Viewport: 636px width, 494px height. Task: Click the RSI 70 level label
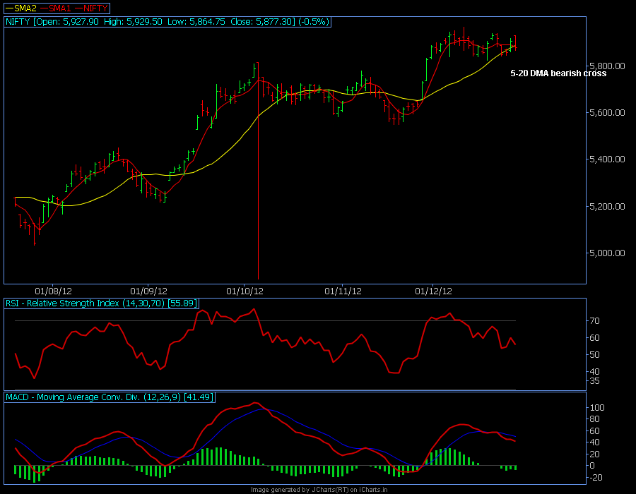coord(594,321)
